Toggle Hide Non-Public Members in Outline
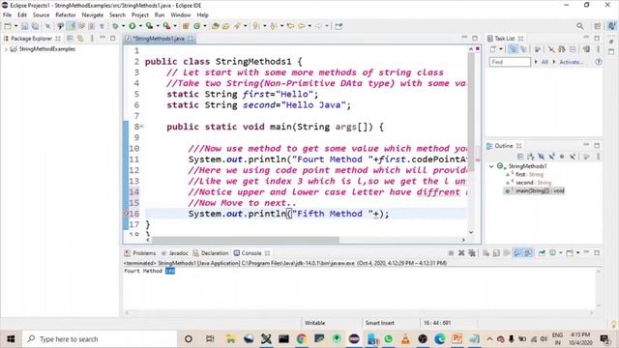 point(562,157)
